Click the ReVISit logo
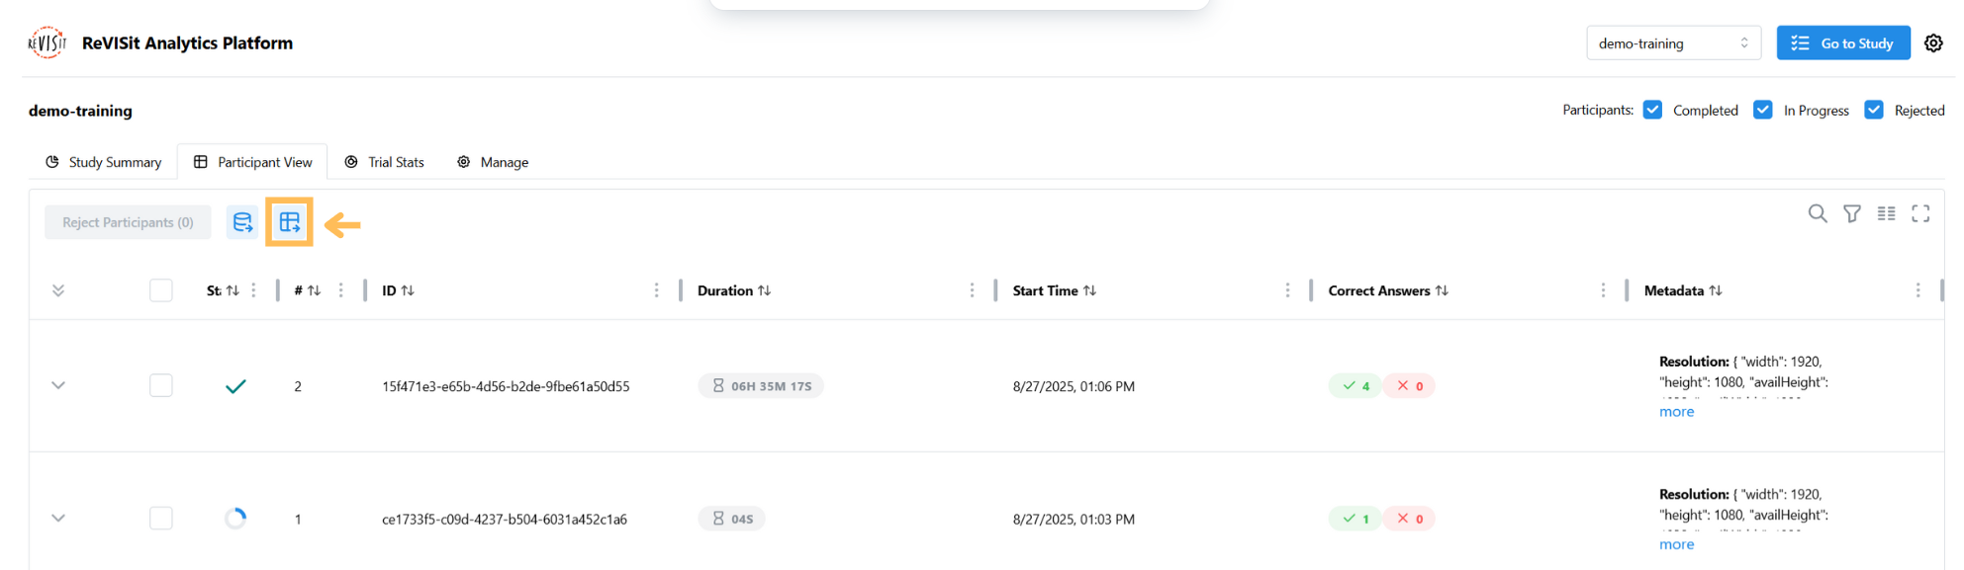 point(47,43)
